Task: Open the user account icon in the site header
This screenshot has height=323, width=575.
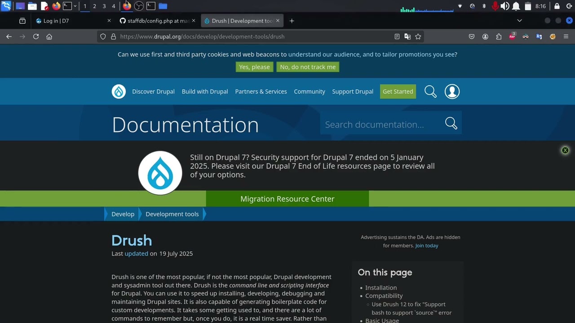Action: (x=452, y=92)
